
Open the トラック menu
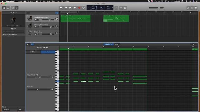pos(31,1)
